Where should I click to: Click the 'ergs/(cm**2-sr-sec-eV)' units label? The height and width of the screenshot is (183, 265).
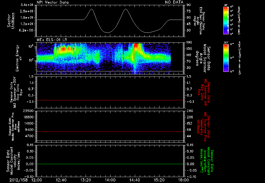(x=240, y=58)
